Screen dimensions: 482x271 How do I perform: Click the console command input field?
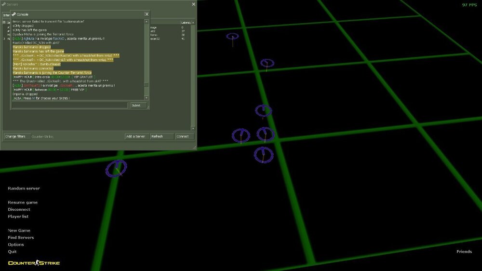pyautogui.click(x=70, y=105)
